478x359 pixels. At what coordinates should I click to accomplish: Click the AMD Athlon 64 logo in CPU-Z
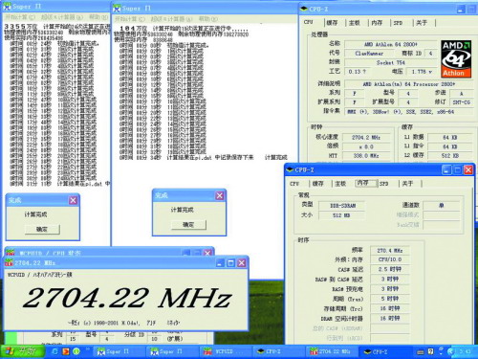coord(456,58)
